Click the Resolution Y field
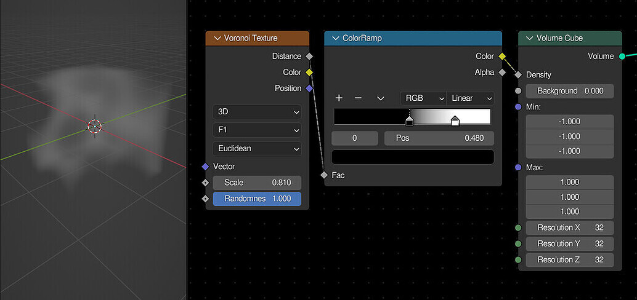The width and height of the screenshot is (637, 300). 570,243
